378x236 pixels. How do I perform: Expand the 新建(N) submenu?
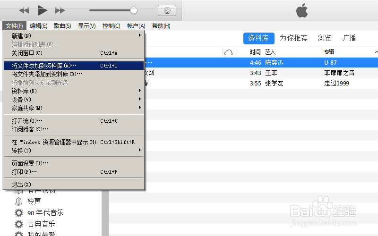(x=74, y=36)
